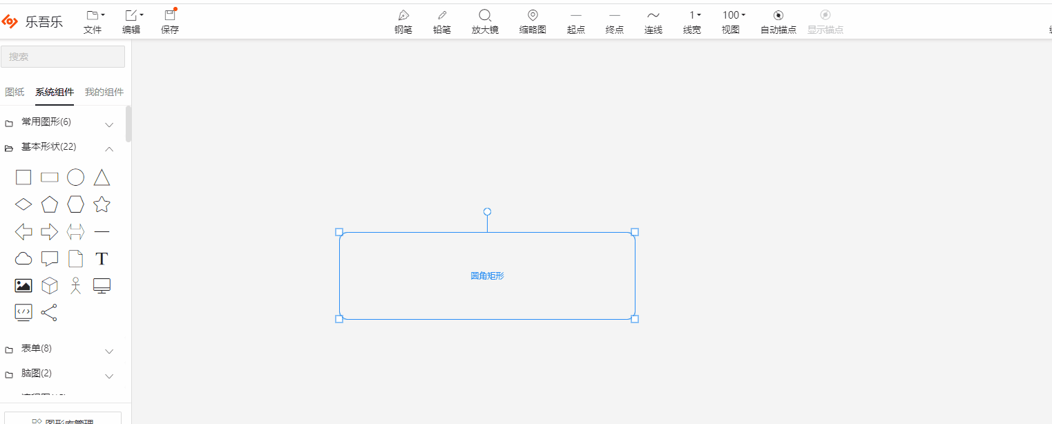
Task: Toggle 自动锚点 (auto anchor) mode
Action: (x=778, y=21)
